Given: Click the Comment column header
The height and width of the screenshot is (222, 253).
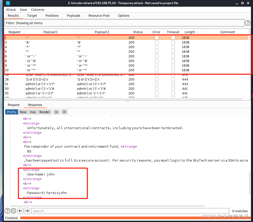Looking at the screenshot, I should 227,32.
